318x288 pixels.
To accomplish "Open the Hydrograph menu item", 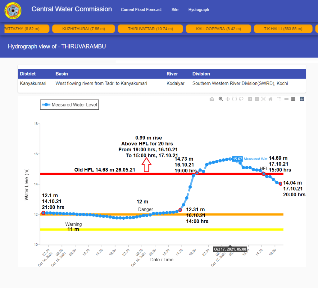I will (x=199, y=10).
